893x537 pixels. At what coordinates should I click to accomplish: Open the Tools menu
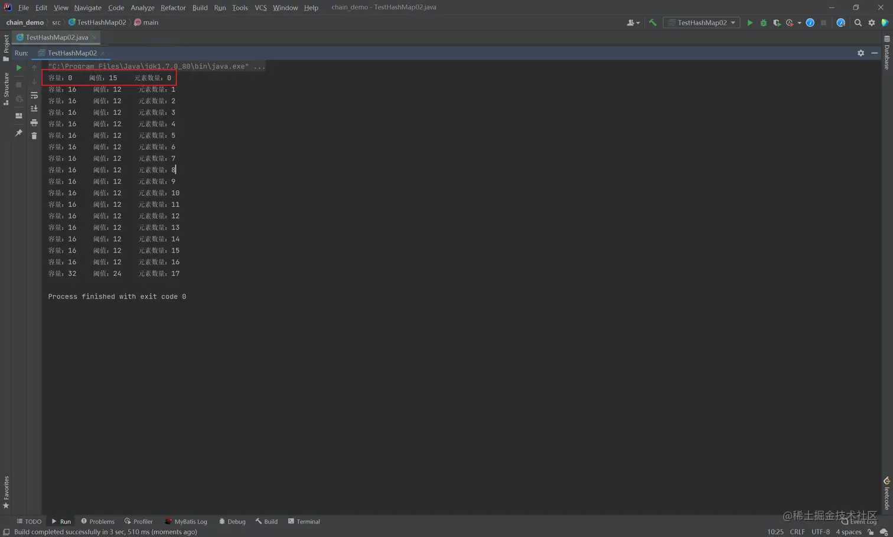coord(240,8)
